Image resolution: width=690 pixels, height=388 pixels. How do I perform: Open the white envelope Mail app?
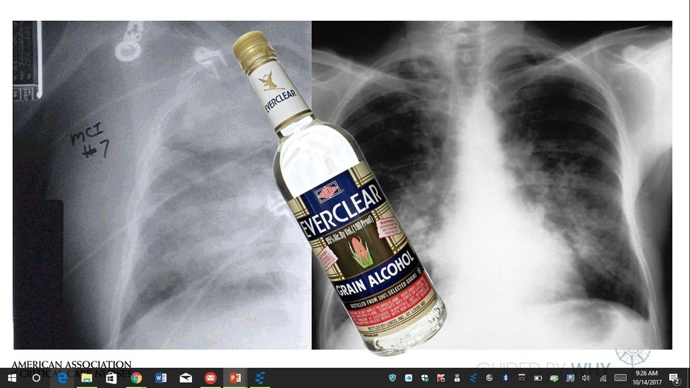[185, 378]
